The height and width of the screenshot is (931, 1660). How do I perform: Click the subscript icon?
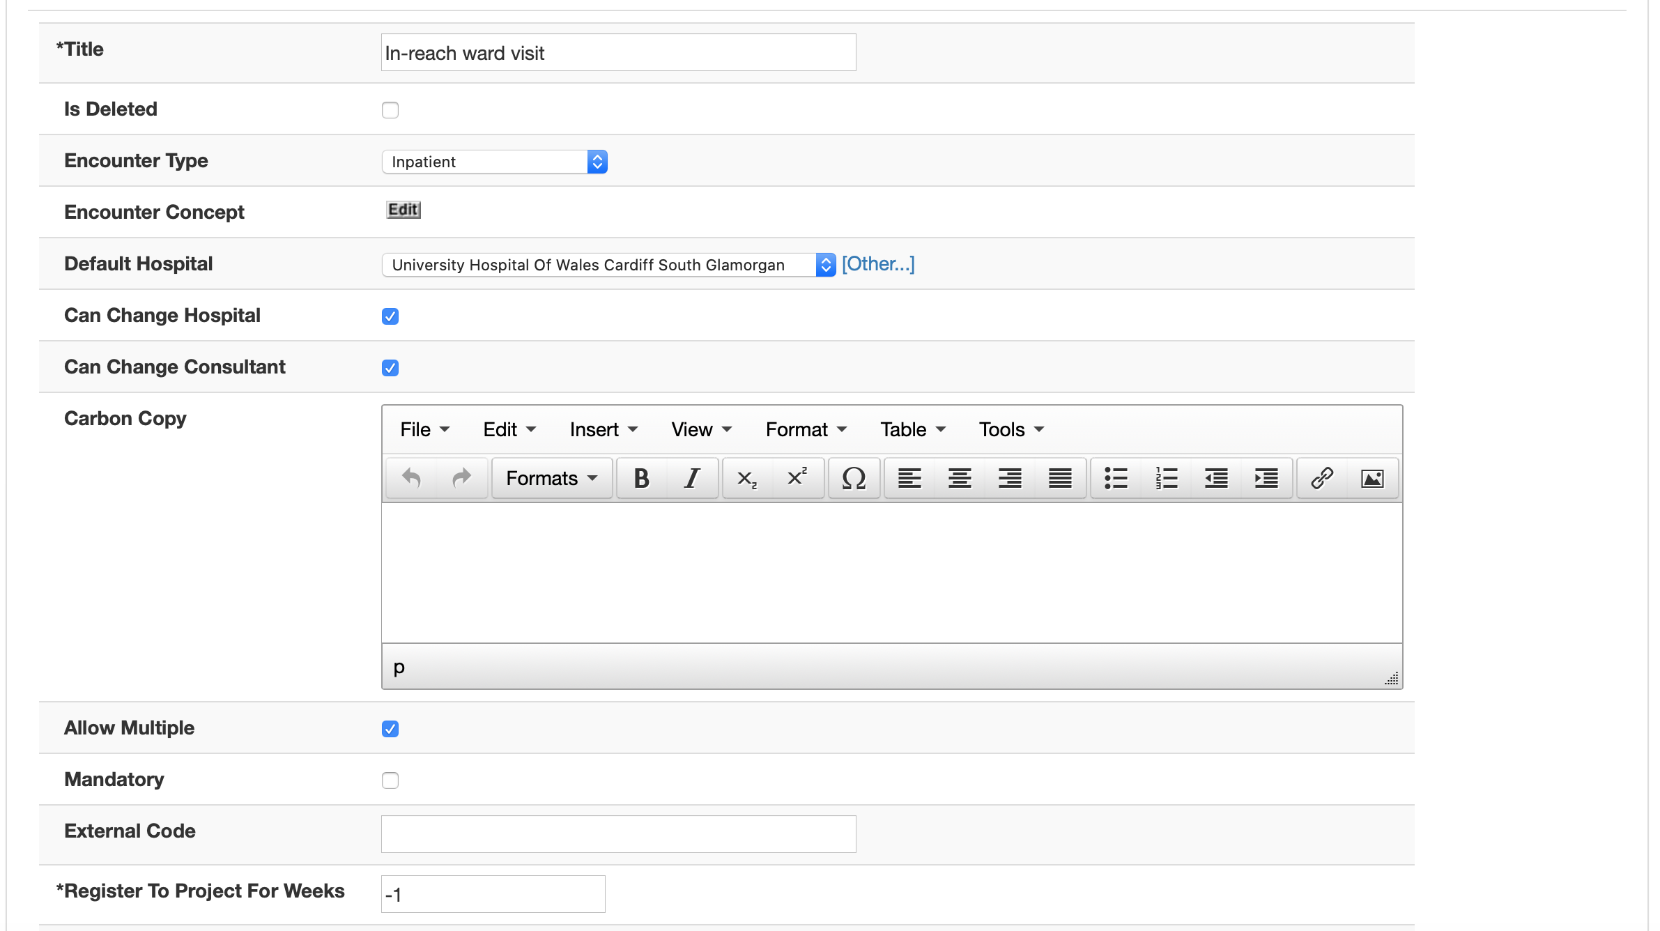pyautogui.click(x=747, y=477)
